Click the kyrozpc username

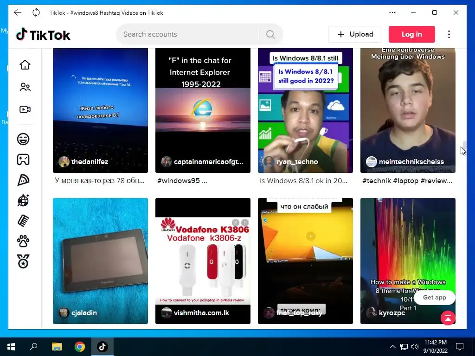392,313
